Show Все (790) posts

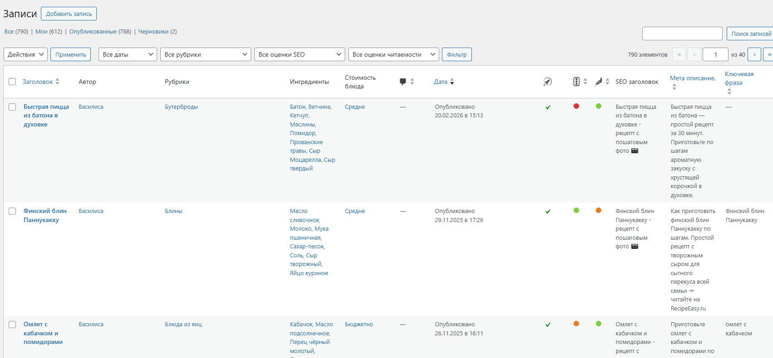[x=16, y=32]
